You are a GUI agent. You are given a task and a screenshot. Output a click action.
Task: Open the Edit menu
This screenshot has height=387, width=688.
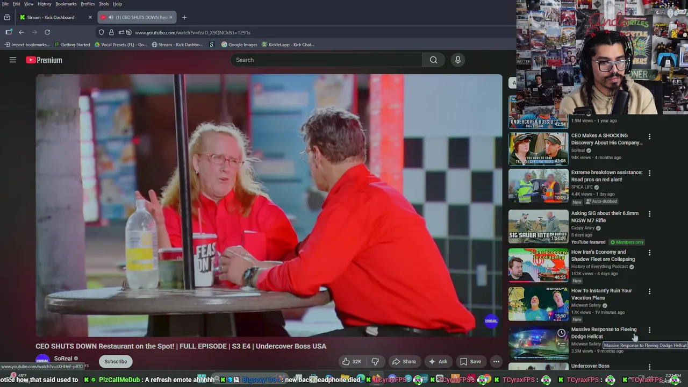click(x=17, y=4)
